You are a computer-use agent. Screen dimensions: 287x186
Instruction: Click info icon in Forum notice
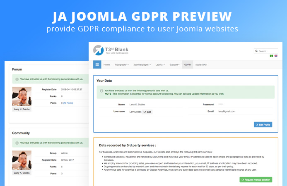[x=17, y=79]
